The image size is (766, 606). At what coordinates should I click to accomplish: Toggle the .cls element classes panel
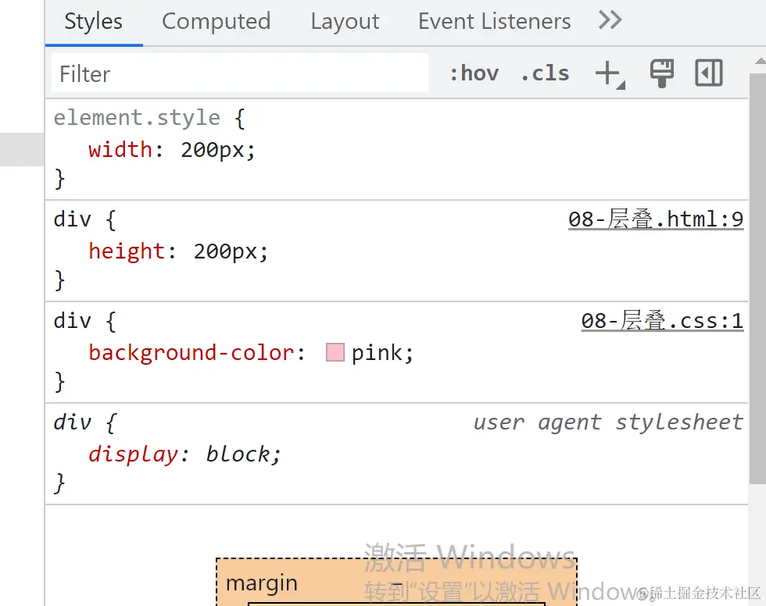pyautogui.click(x=546, y=73)
